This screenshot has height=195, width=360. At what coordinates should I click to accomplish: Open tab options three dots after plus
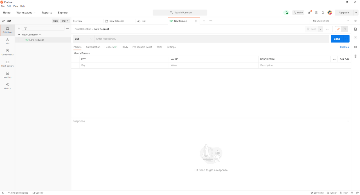click(x=211, y=21)
